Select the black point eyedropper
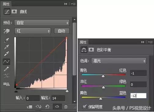154x112 pixels. click(x=6, y=40)
